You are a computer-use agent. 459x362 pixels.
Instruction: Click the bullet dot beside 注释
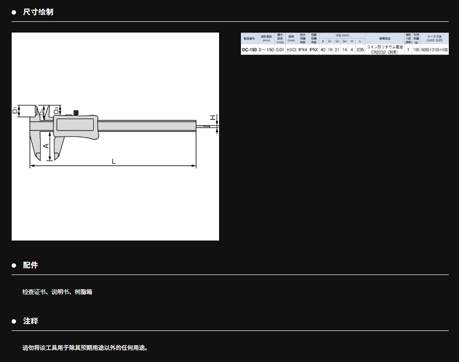tap(14, 322)
